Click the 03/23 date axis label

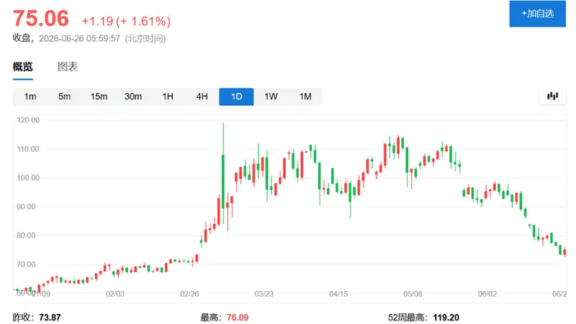tap(264, 294)
